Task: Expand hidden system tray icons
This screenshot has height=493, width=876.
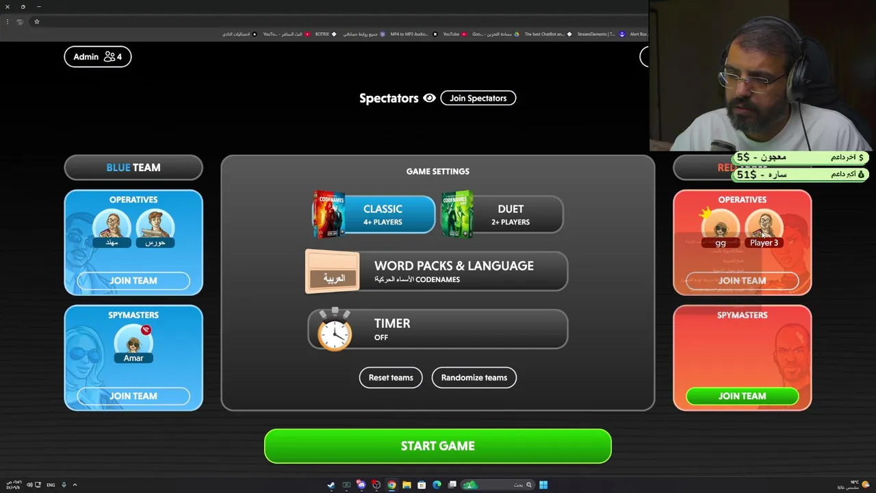Action: [x=75, y=485]
